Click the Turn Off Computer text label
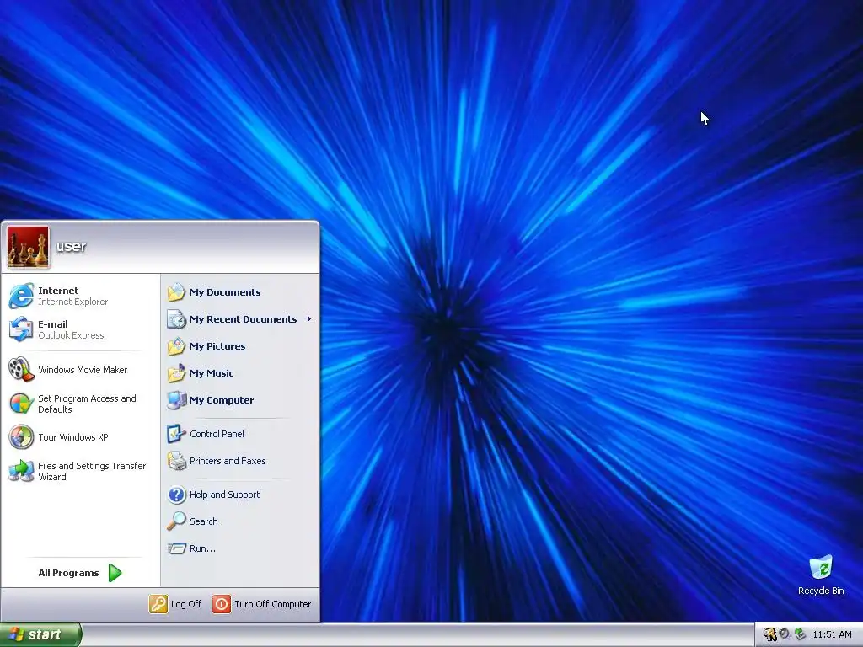863x647 pixels. coord(272,604)
